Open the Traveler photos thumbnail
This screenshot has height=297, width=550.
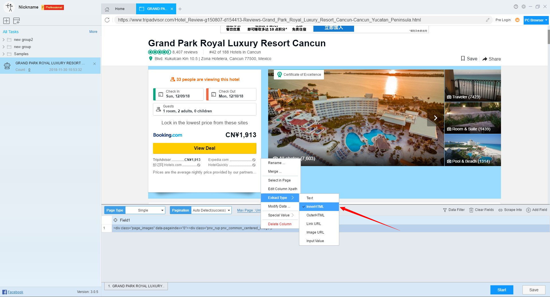(472, 86)
